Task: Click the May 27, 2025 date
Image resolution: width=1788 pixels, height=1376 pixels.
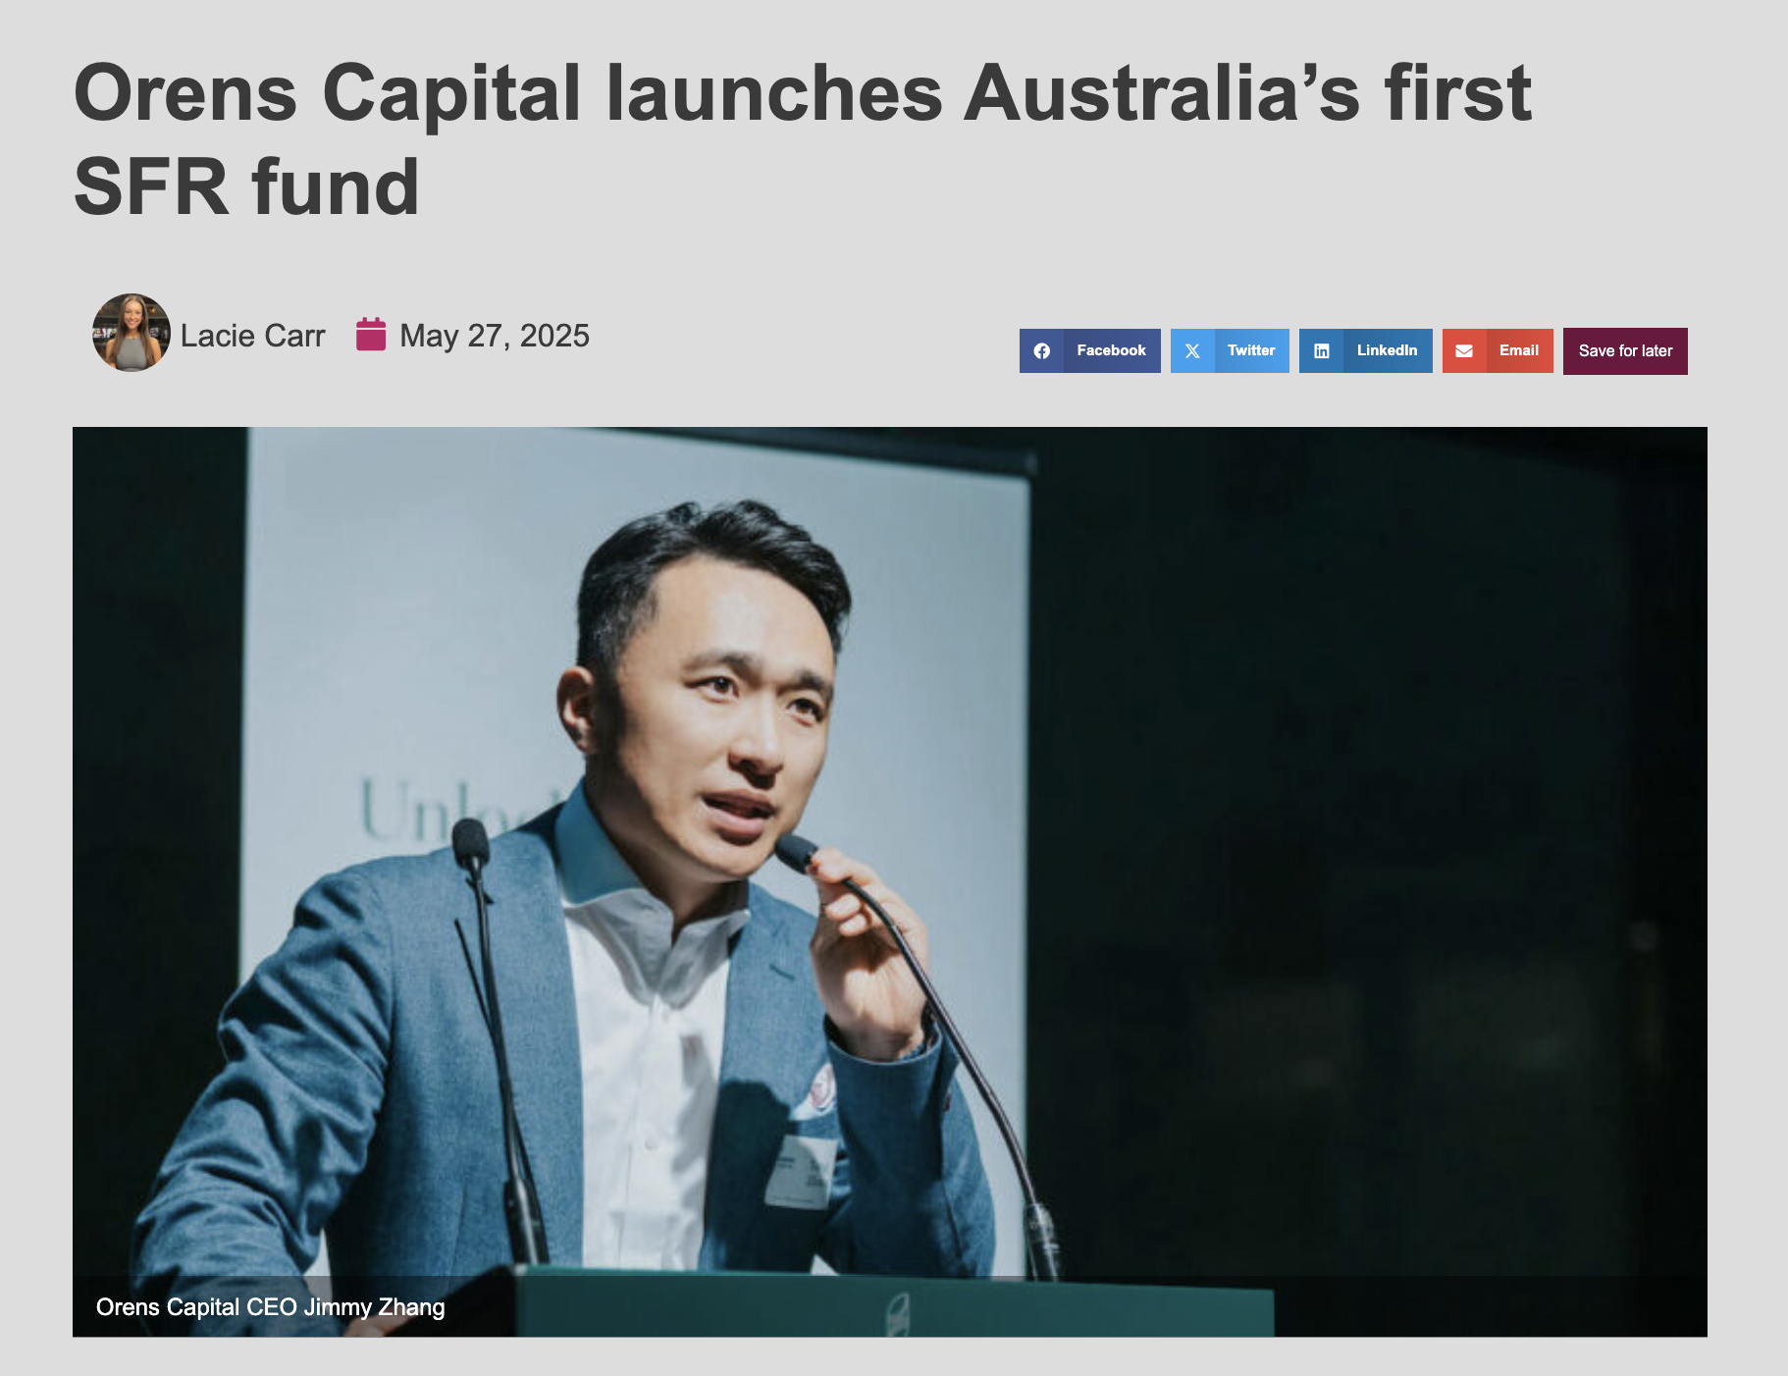Action: coord(495,336)
